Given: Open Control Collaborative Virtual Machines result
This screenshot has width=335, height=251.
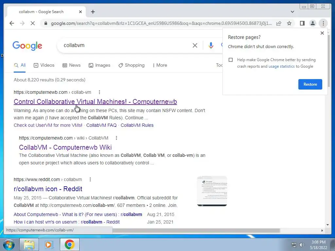Looking at the screenshot, I should [x=95, y=102].
